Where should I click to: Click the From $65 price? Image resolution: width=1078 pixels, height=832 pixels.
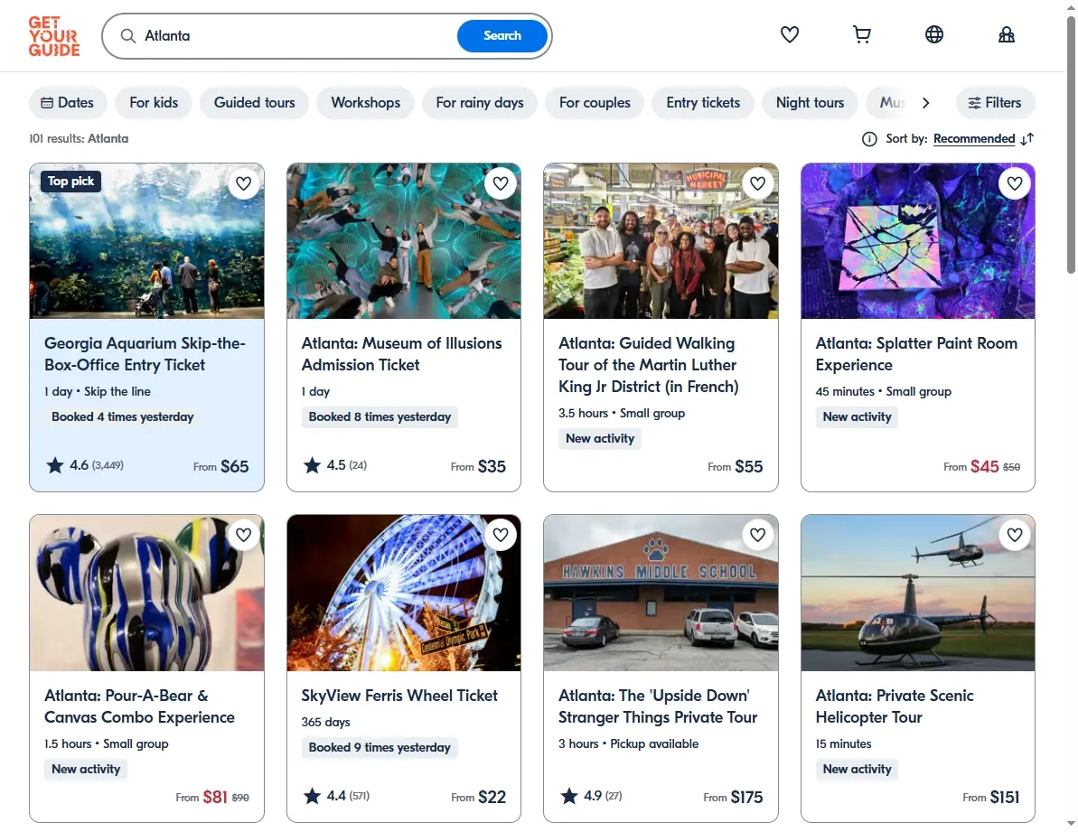[220, 466]
